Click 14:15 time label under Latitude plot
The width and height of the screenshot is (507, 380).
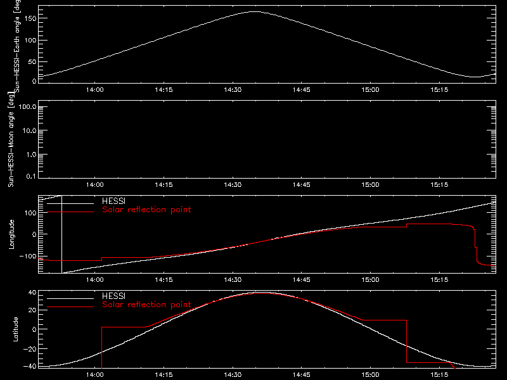click(x=164, y=375)
